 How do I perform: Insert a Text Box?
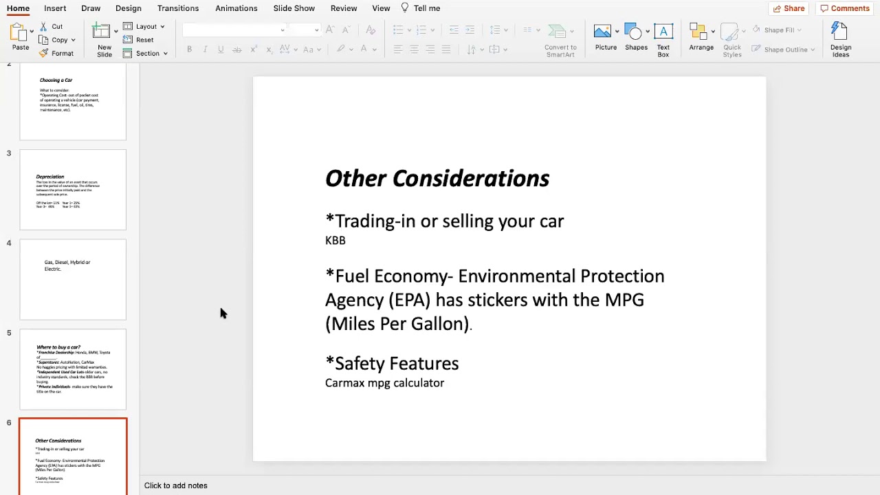[x=663, y=40]
